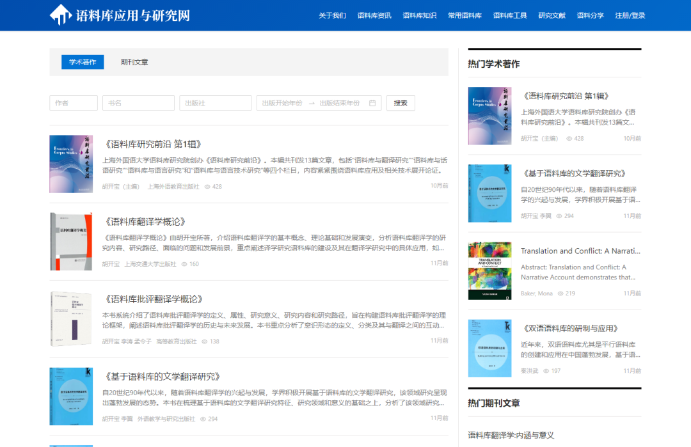Viewport: 691px width, 447px height.
Task: Click the site title 语料库应用与研究网
Action: coord(133,15)
